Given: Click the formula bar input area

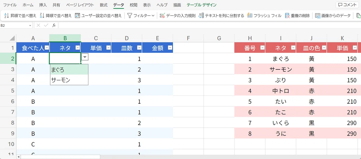Looking at the screenshot, I should tap(210, 26).
